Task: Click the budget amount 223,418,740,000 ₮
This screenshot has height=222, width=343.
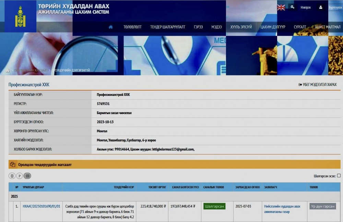Action: pyautogui.click(x=153, y=206)
